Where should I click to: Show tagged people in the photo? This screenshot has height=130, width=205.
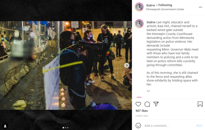click(5, 126)
